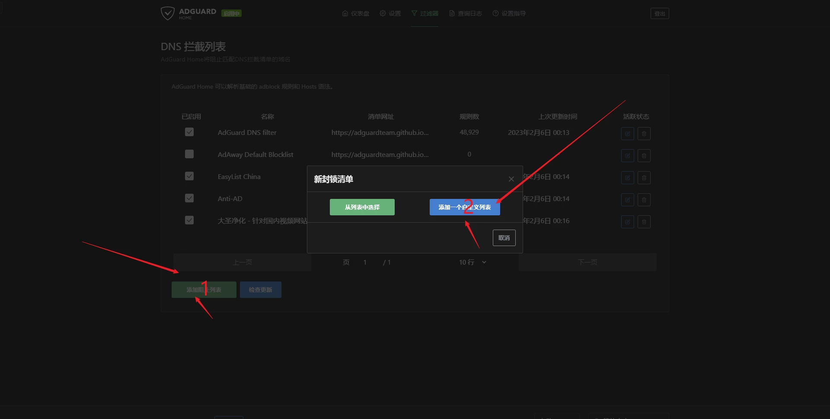Click 取消 to cancel the dialog
Screen dimensions: 830x419
[x=504, y=238]
